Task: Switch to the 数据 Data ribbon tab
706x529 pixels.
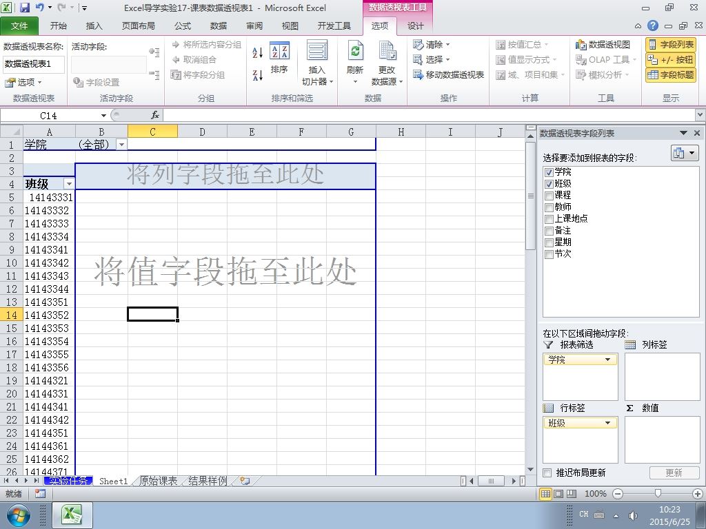Action: click(x=219, y=26)
